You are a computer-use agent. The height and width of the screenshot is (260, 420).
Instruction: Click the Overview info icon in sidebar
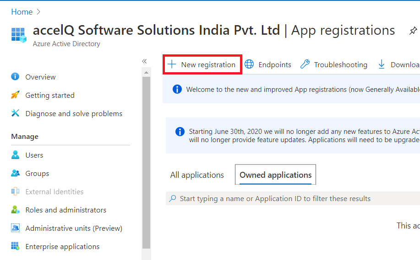(15, 77)
